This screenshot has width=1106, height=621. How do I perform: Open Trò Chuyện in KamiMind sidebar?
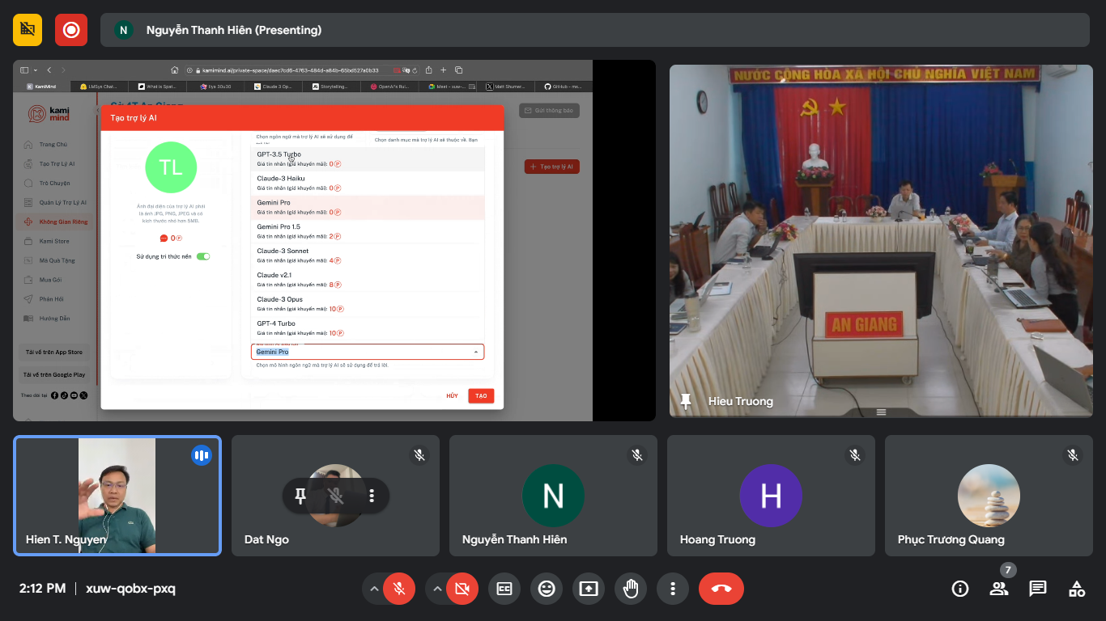point(54,184)
